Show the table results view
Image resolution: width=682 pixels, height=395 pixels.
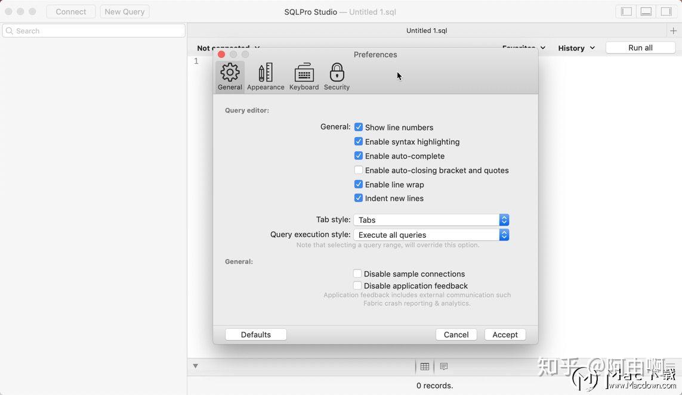(x=425, y=366)
